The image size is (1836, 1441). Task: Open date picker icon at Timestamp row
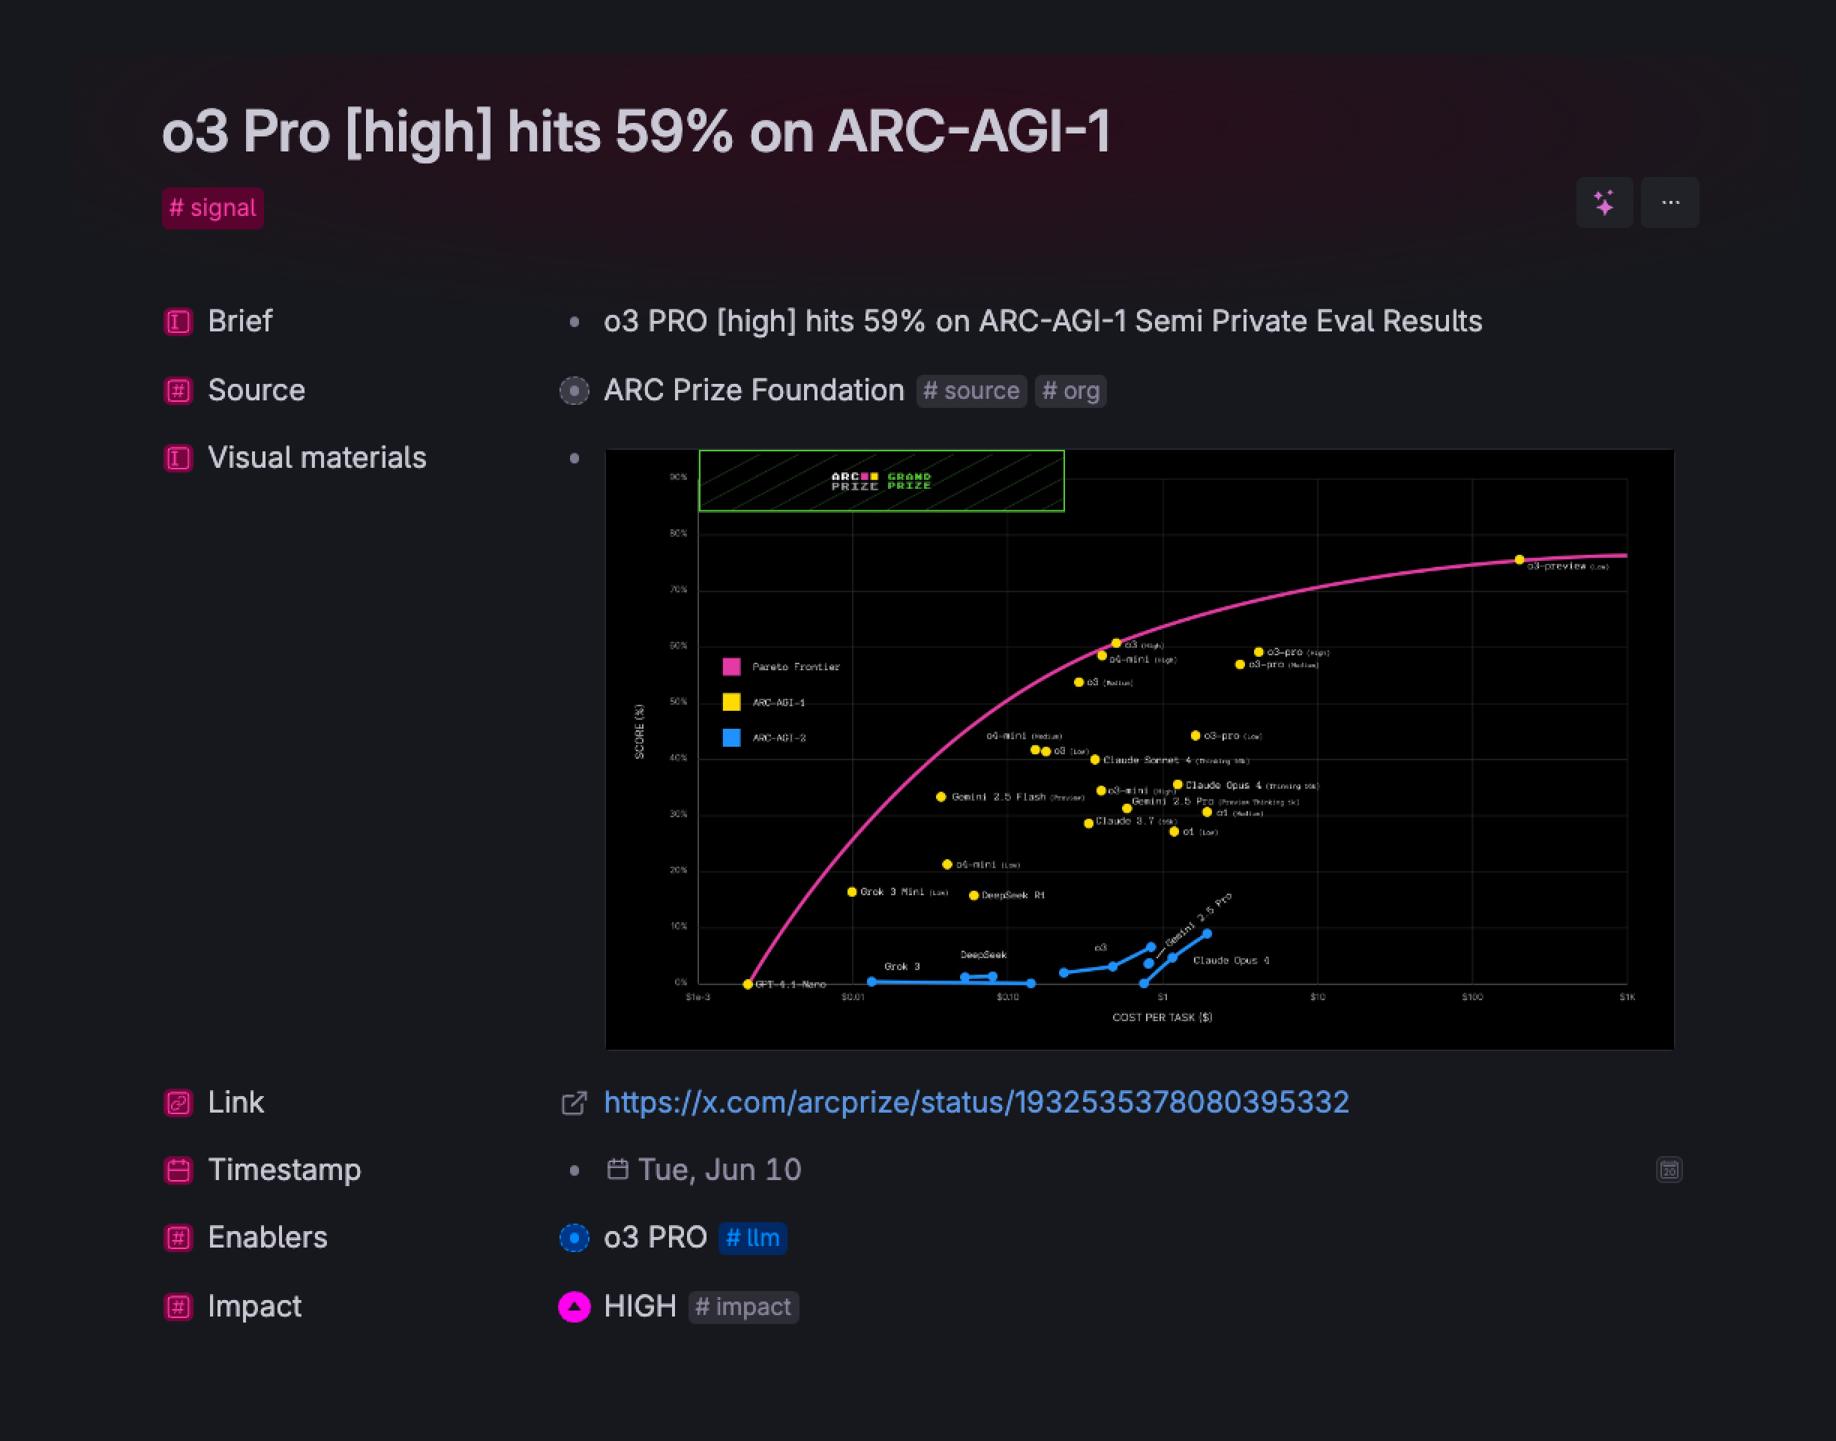(1669, 1170)
